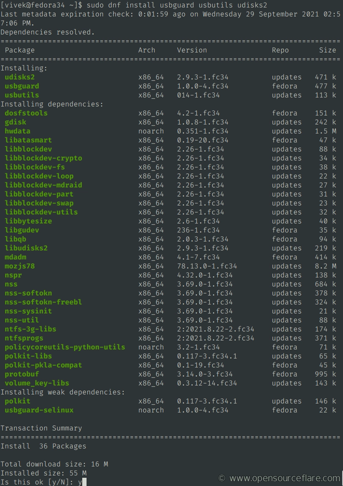
Task: Select the usbutils package entry
Action: 22,95
